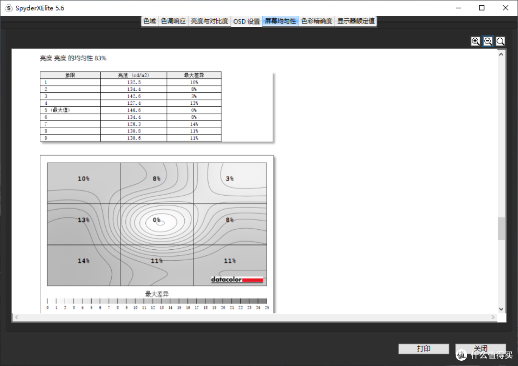518x366 pixels.
Task: Click the 打印 button
Action: click(x=424, y=349)
